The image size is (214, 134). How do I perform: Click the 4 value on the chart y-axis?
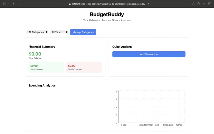point(116,92)
